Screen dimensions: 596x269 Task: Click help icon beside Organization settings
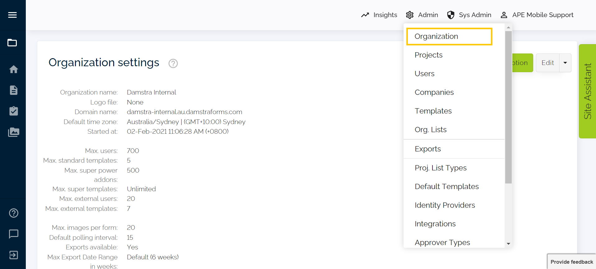coord(173,63)
